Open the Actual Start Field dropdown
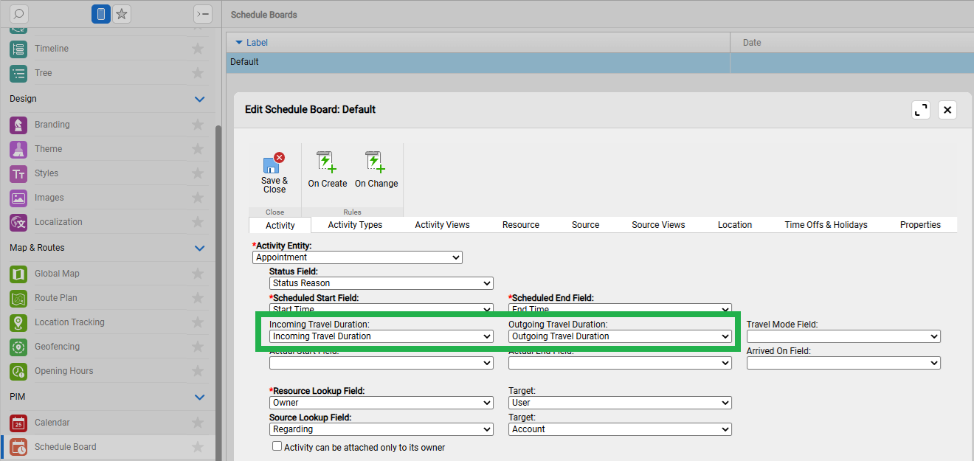The image size is (974, 461). click(381, 363)
